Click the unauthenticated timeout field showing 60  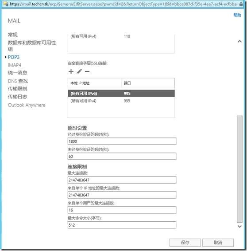tap(122, 156)
